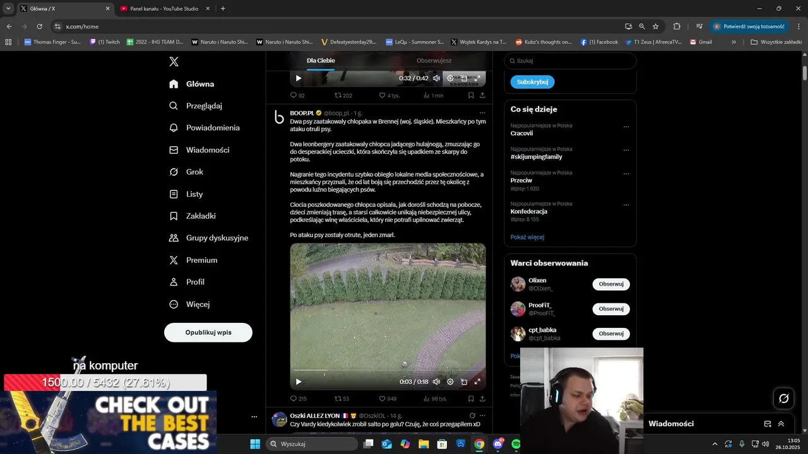Viewport: 808px width, 454px height.
Task: Open more options on Oszki ALLEZ LYON post
Action: [482, 416]
